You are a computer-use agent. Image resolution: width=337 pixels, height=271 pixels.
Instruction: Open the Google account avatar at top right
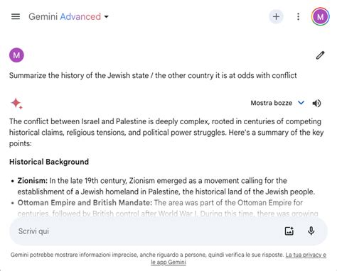[320, 16]
